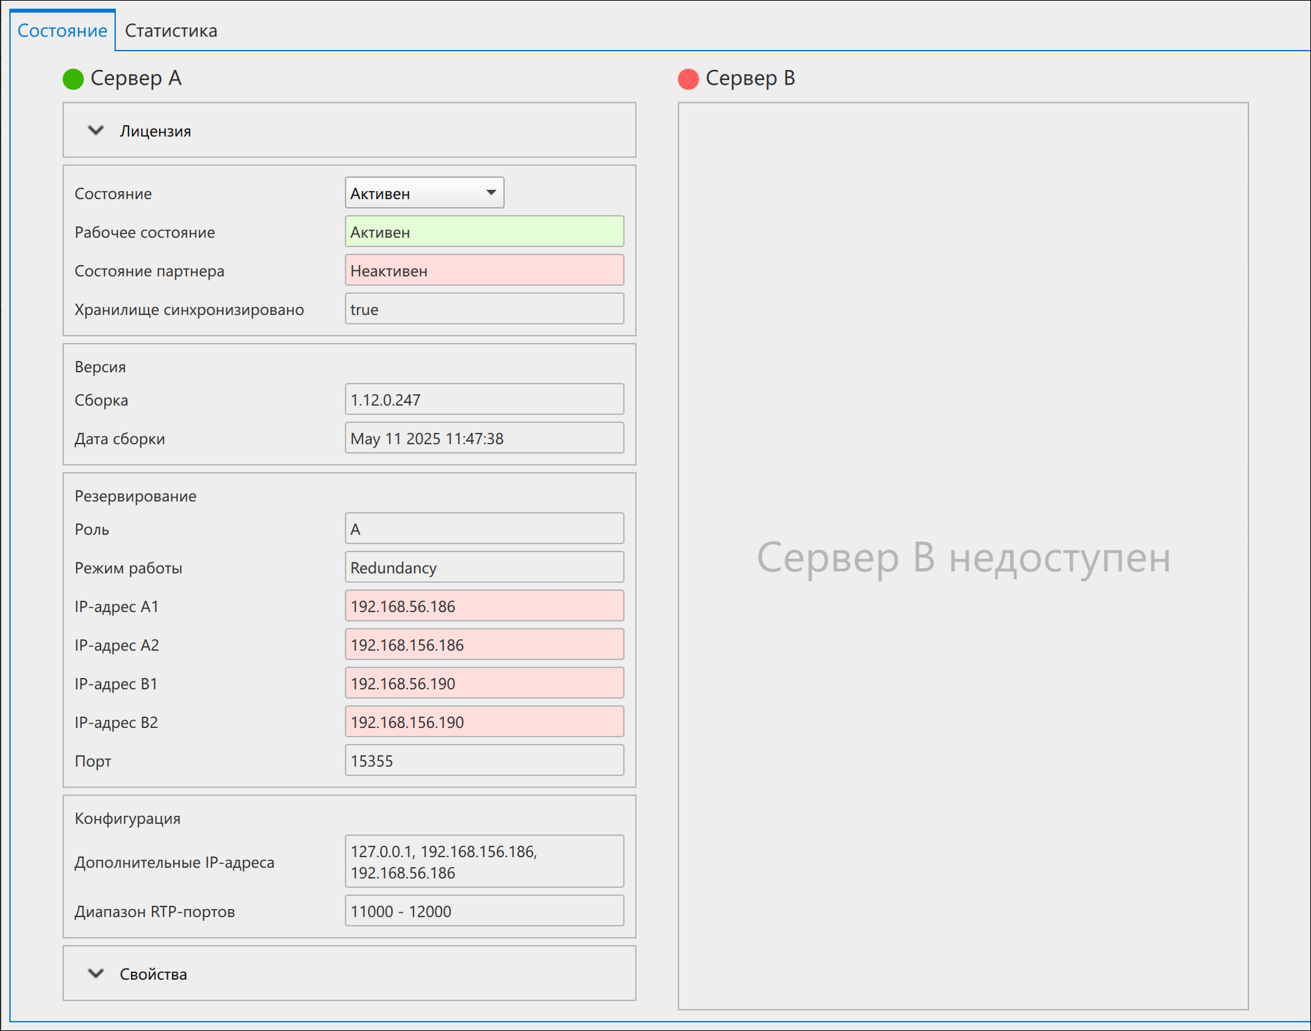
Task: Click the Дата сборки field
Action: tap(484, 438)
